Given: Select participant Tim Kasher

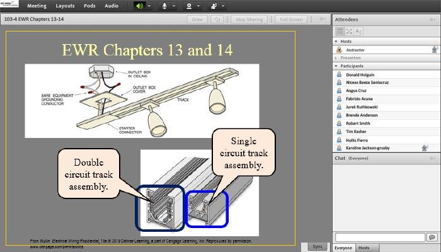Looking at the screenshot, I should tap(387, 131).
